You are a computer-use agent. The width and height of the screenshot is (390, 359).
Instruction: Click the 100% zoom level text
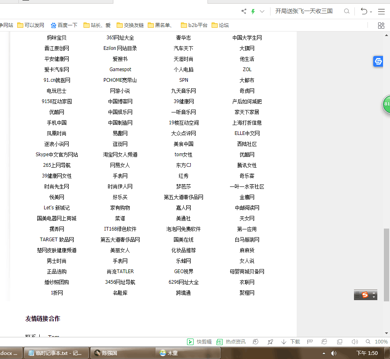381,342
